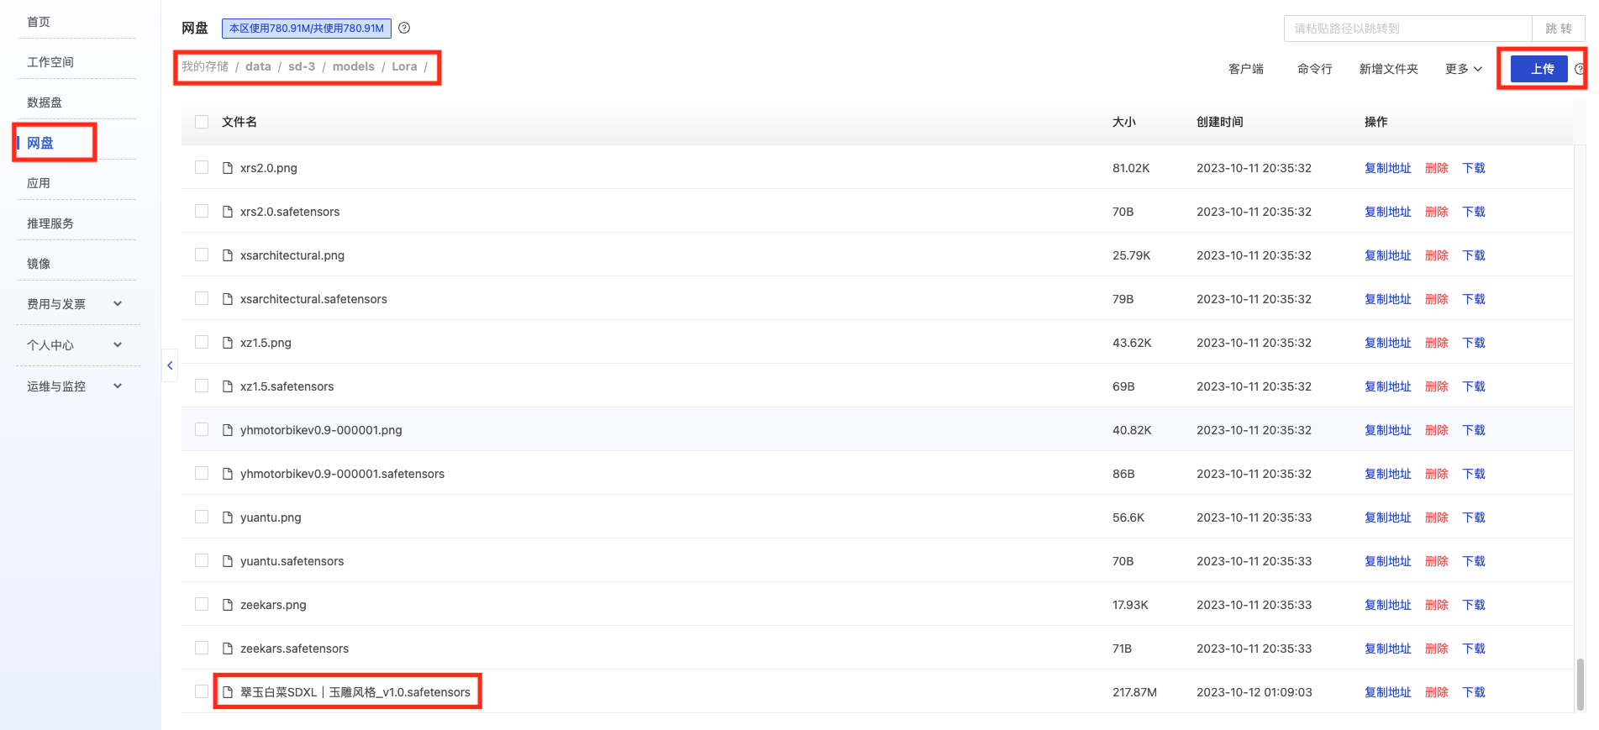This screenshot has width=1599, height=730.
Task: Click the file icon of 翠玉白菜SDXL safetensors
Action: (x=227, y=692)
